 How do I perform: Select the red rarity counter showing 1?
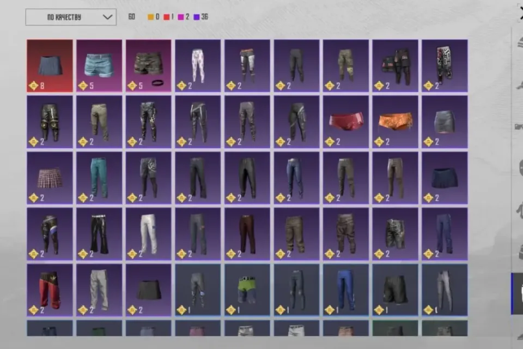(168, 17)
